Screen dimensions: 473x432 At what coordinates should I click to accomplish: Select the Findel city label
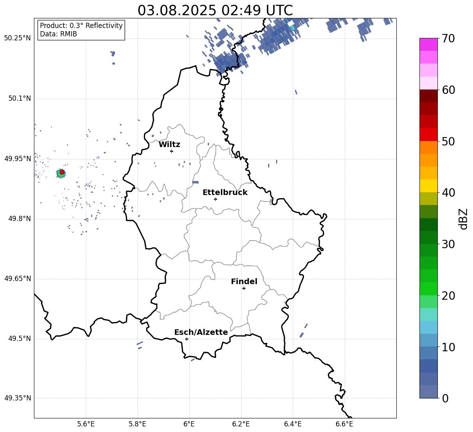point(244,281)
